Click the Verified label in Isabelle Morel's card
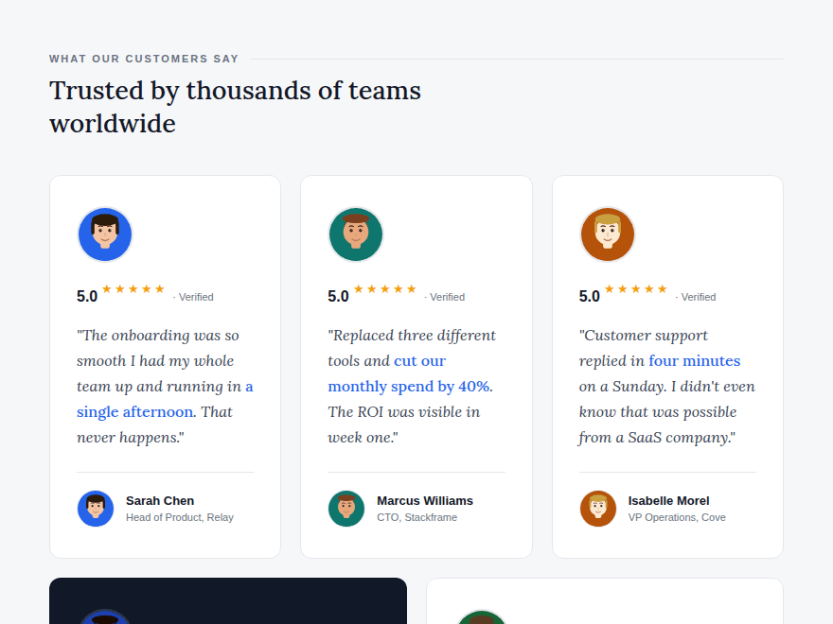Screen dimensions: 833x624 tap(696, 297)
